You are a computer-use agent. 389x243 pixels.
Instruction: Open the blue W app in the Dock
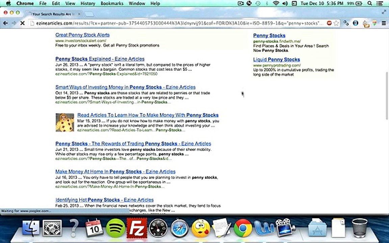click(x=264, y=228)
